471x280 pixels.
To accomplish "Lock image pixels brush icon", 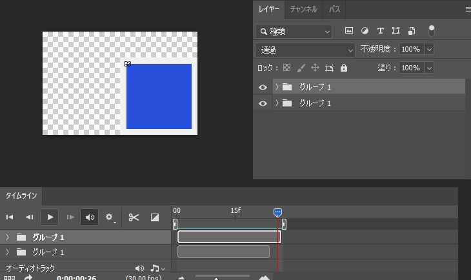I will (301, 68).
